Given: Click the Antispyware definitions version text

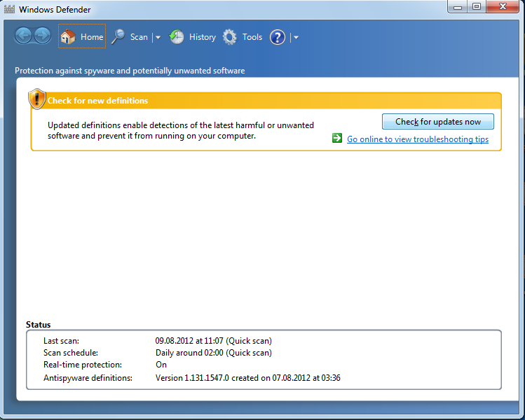Looking at the screenshot, I should click(x=247, y=378).
